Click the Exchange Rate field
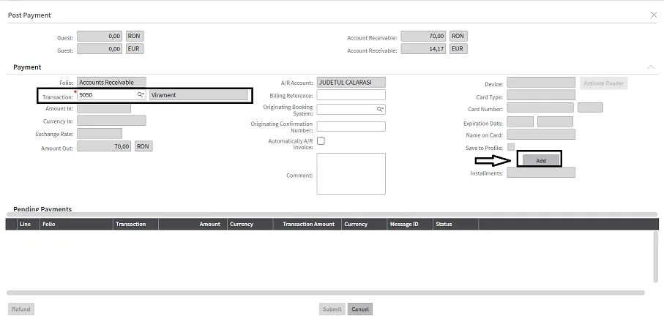Viewport: 664px width, 316px height. tap(100, 134)
